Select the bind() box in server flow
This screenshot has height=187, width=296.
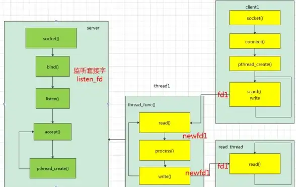(x=53, y=66)
